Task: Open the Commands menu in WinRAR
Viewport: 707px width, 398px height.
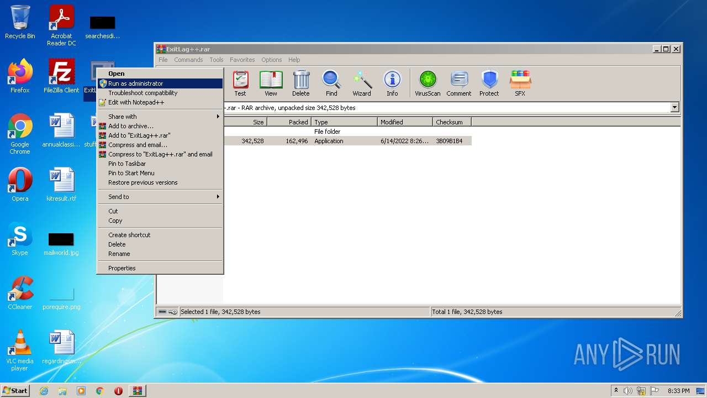Action: pyautogui.click(x=188, y=60)
